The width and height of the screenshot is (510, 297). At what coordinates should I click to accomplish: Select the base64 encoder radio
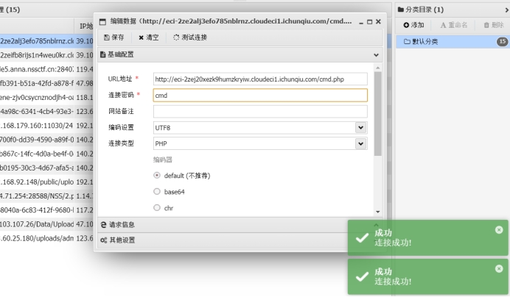pyautogui.click(x=157, y=192)
